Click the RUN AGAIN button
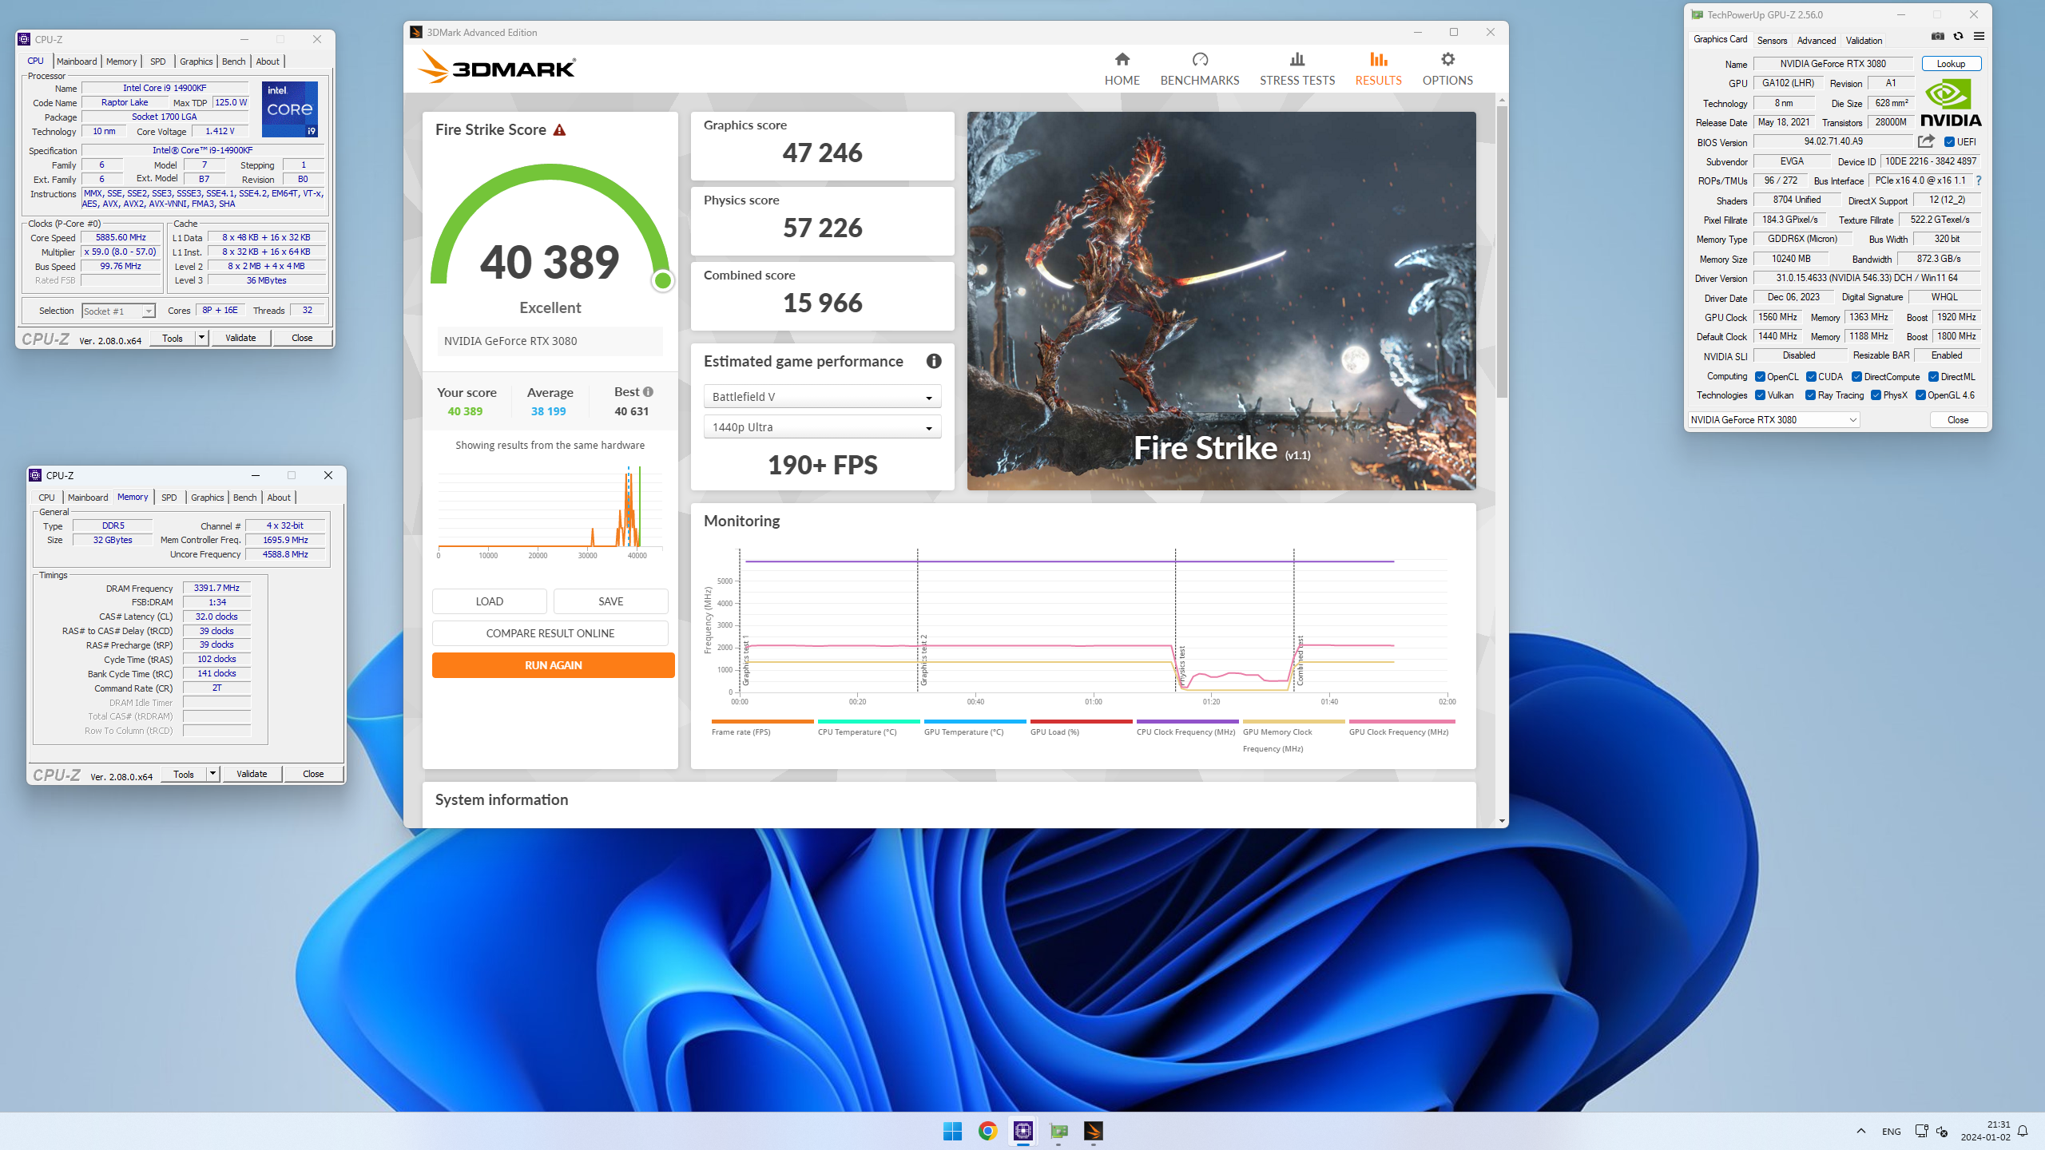Screen dimensions: 2045x1150 click(x=553, y=665)
